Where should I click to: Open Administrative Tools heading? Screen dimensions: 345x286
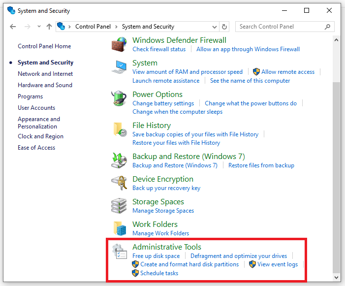[x=167, y=247]
